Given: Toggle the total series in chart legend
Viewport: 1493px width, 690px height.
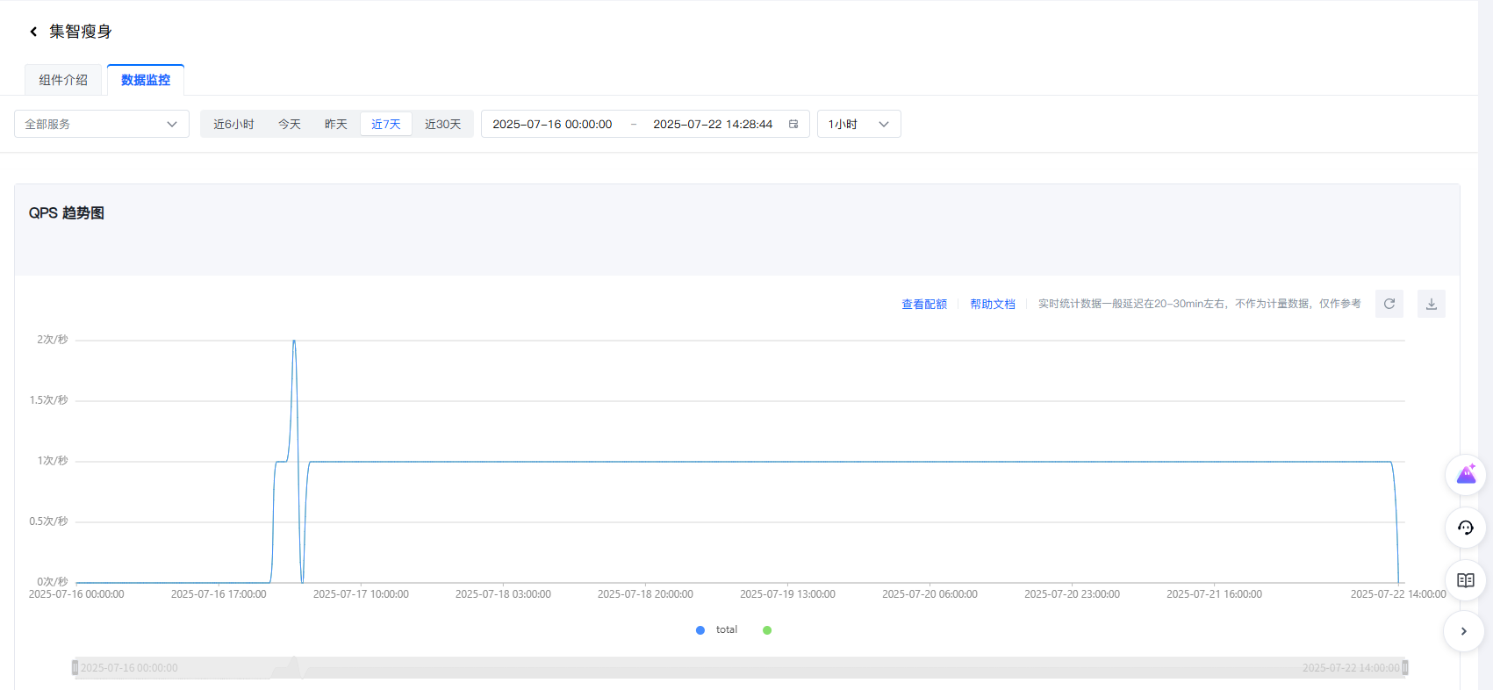Looking at the screenshot, I should point(717,630).
